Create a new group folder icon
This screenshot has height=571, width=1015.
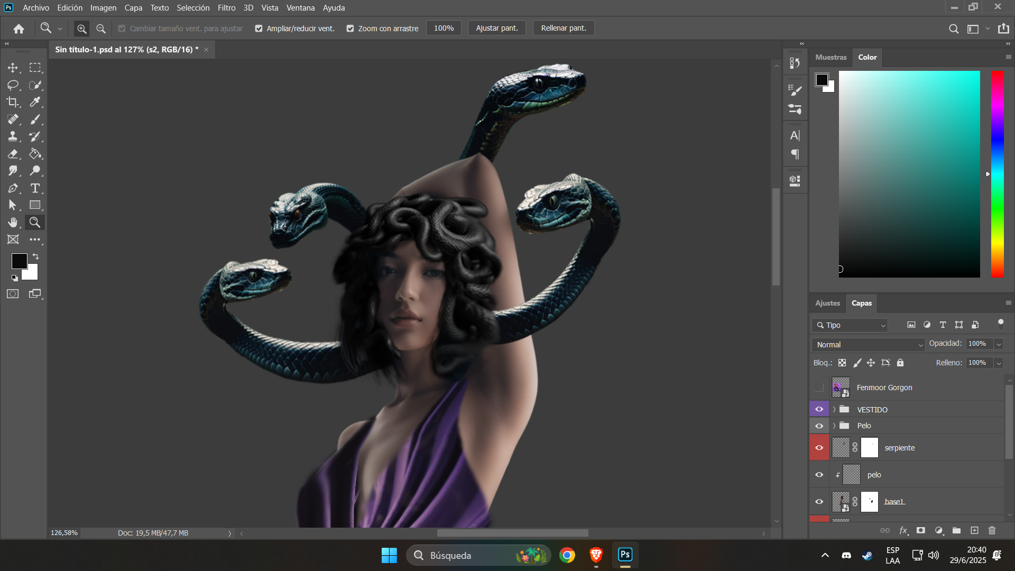point(956,530)
